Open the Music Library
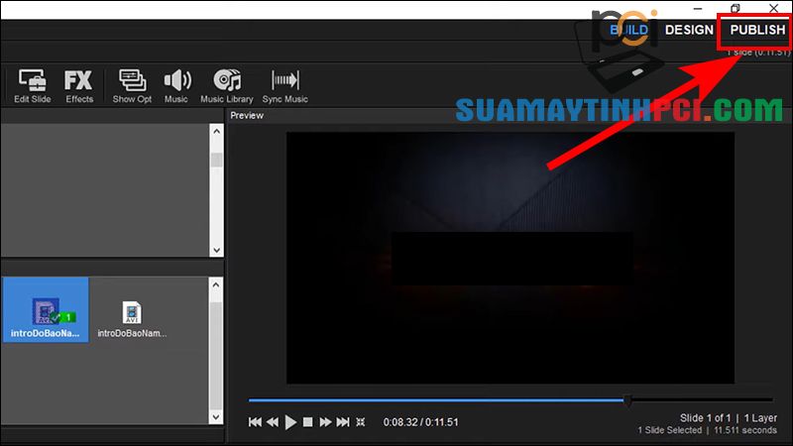 coord(227,86)
